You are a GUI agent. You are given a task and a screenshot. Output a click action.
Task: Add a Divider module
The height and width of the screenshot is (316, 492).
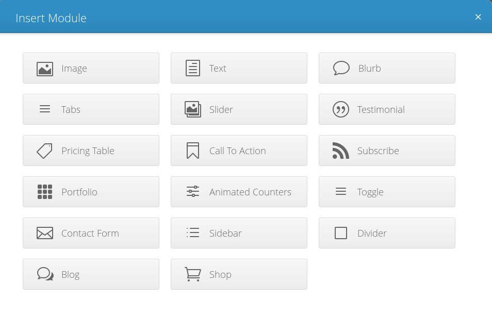387,233
